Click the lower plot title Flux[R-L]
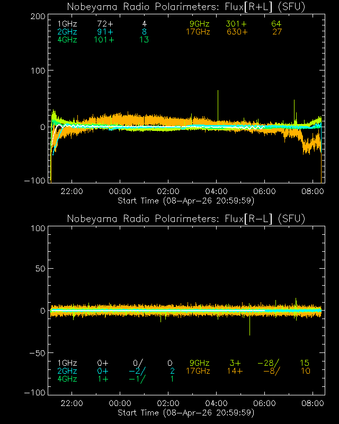 [x=185, y=219]
